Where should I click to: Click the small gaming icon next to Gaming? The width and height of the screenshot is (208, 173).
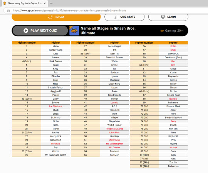click(162, 31)
